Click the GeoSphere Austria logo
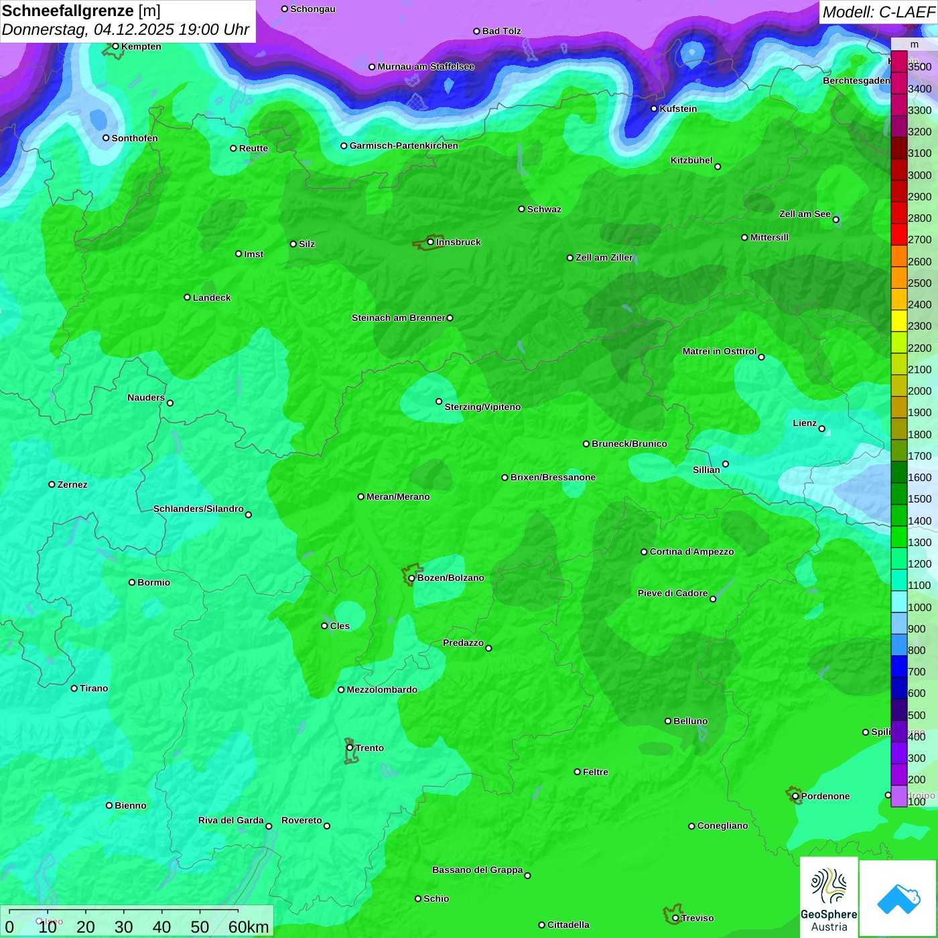938x938 pixels. [x=829, y=898]
